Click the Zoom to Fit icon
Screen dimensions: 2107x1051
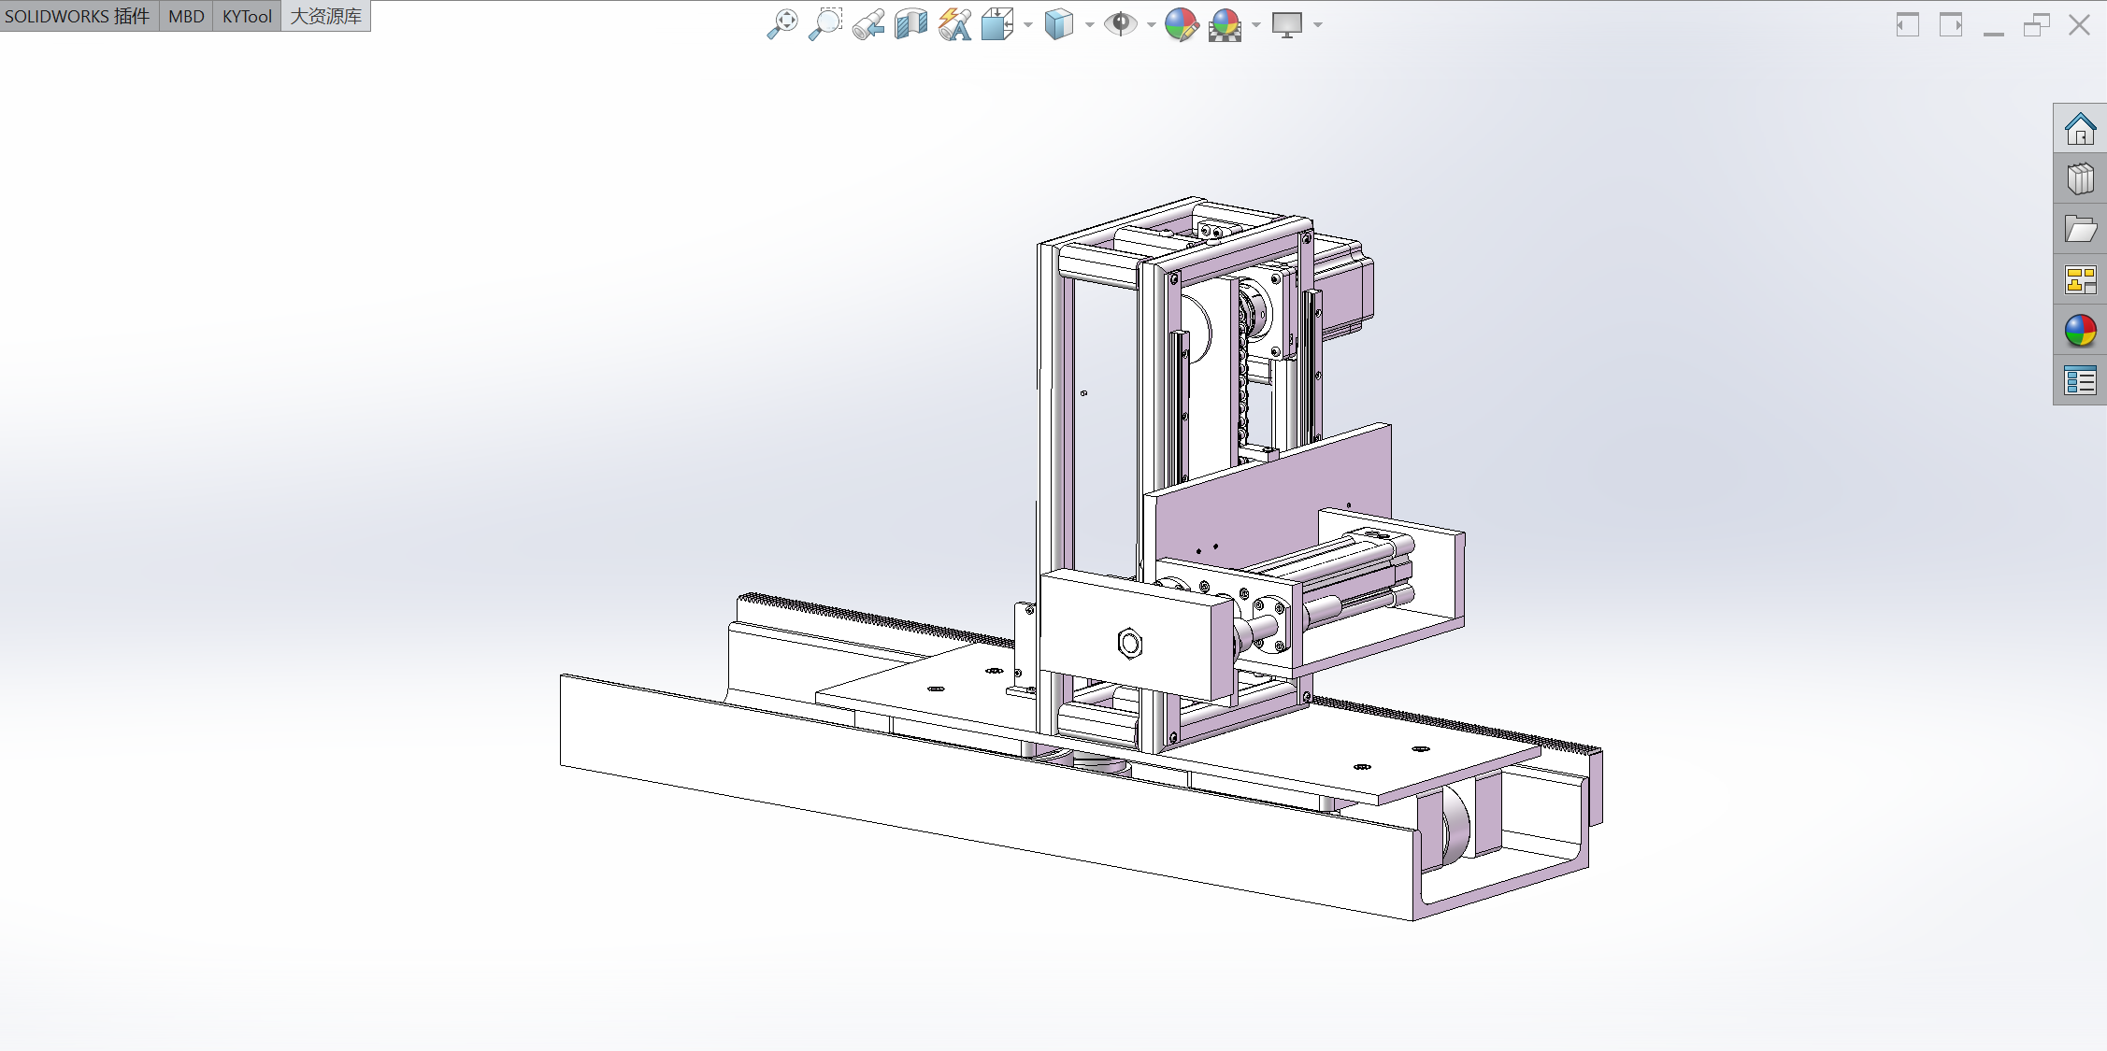[782, 24]
